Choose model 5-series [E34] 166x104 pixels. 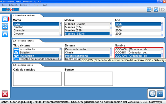[87, 27]
